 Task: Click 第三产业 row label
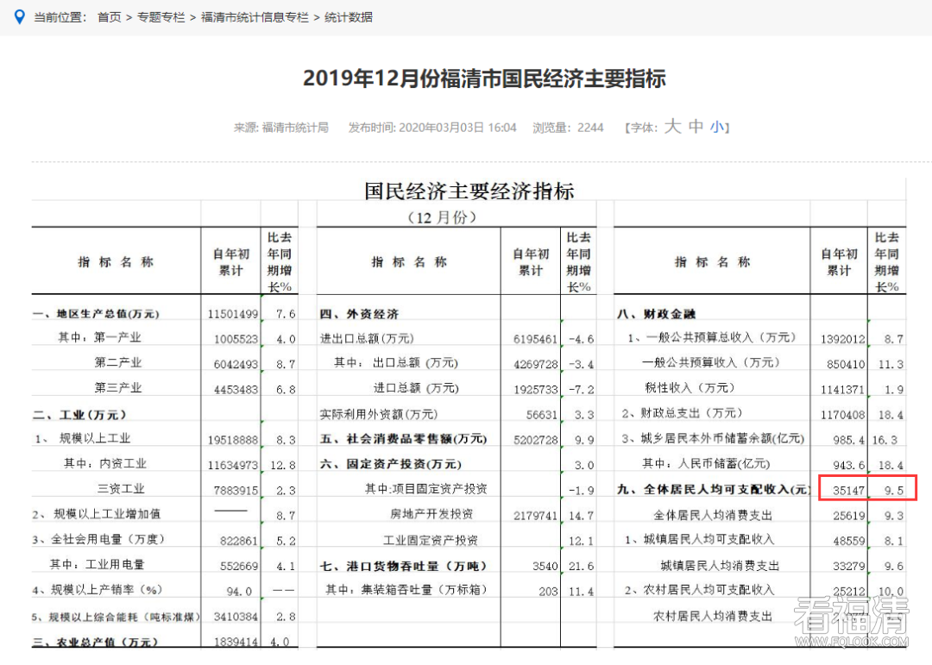pos(117,388)
